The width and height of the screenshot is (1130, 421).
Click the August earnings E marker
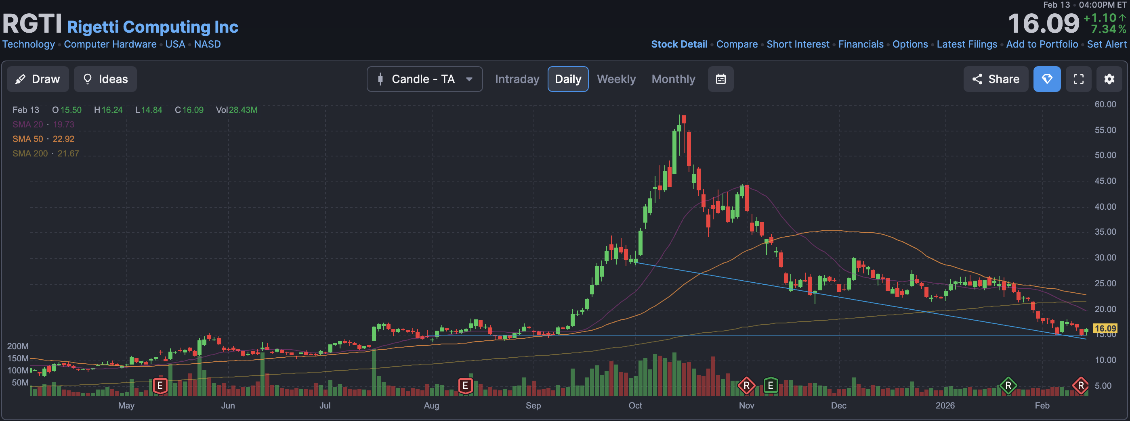pyautogui.click(x=465, y=386)
